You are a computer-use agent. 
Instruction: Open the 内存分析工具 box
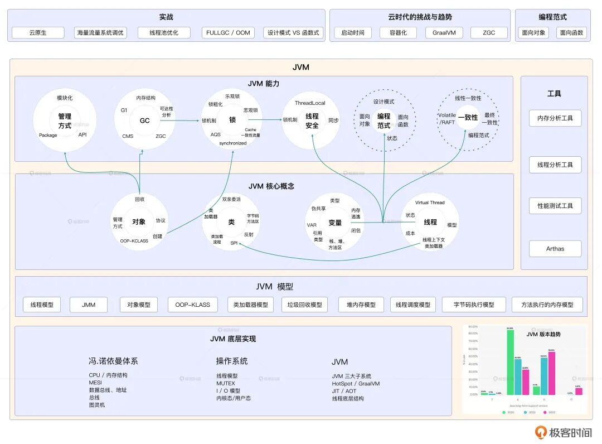coord(555,118)
